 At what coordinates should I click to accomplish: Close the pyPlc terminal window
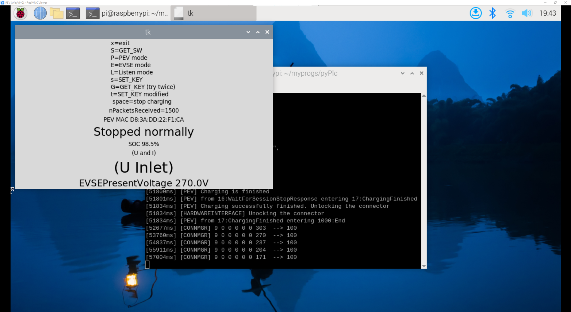(421, 73)
